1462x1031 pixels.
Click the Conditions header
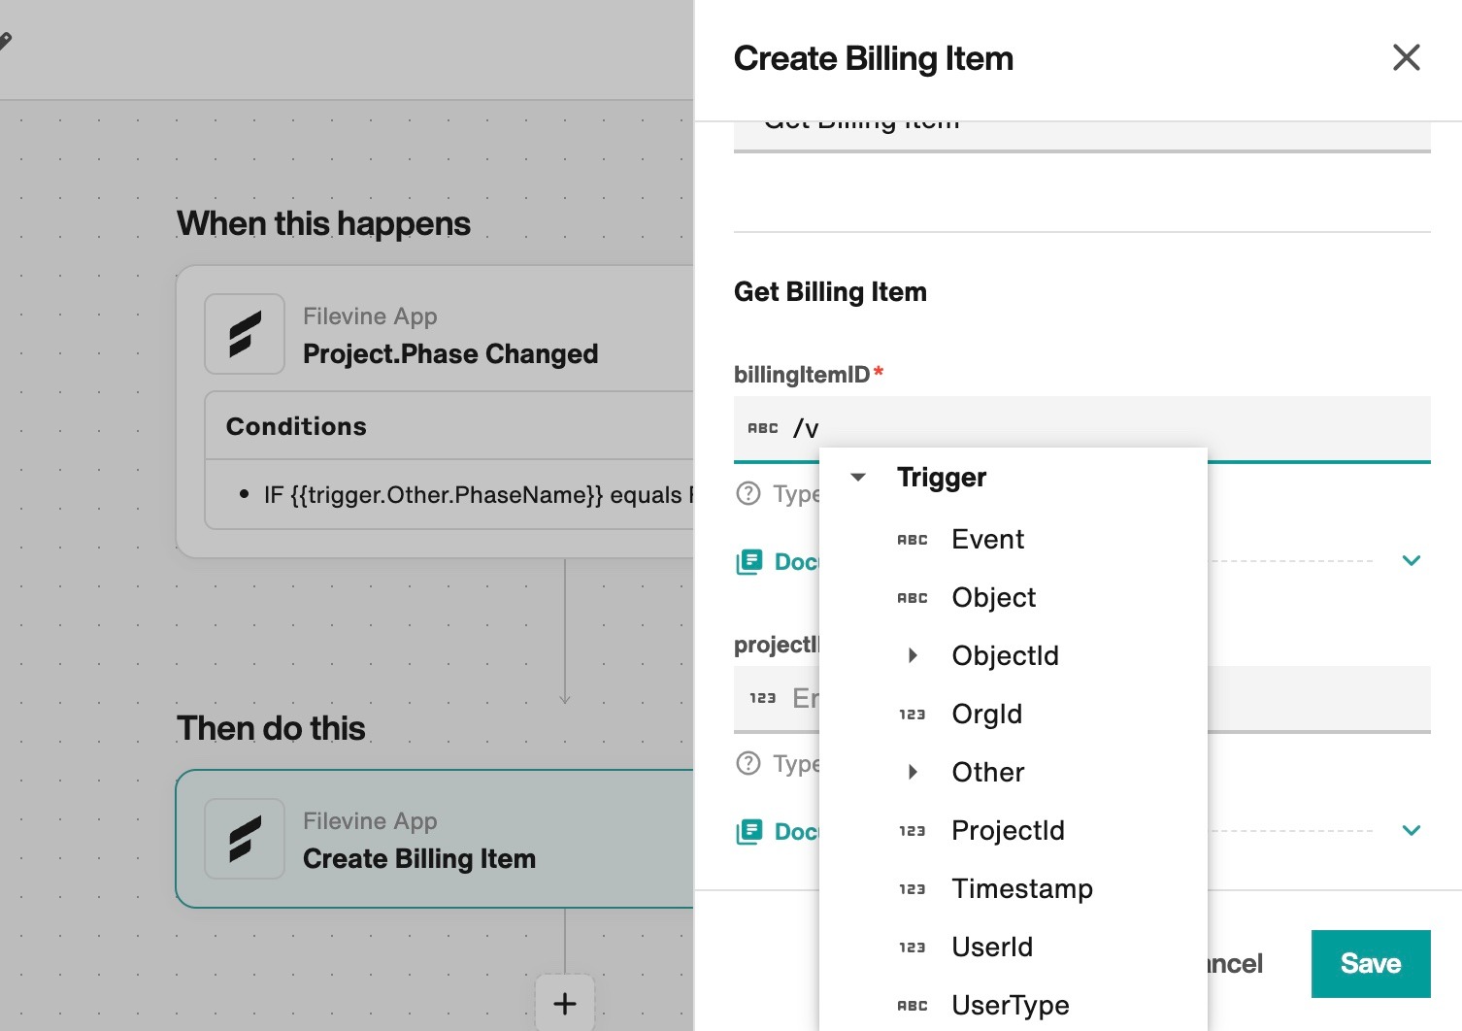296,426
